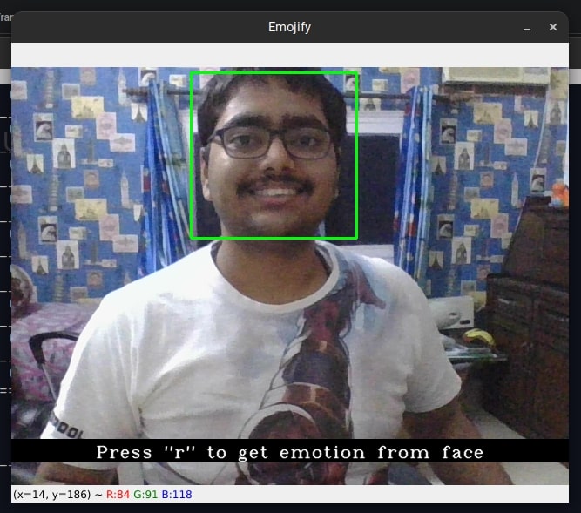The width and height of the screenshot is (581, 513).
Task: Click the webcam video frame
Action: (290, 276)
